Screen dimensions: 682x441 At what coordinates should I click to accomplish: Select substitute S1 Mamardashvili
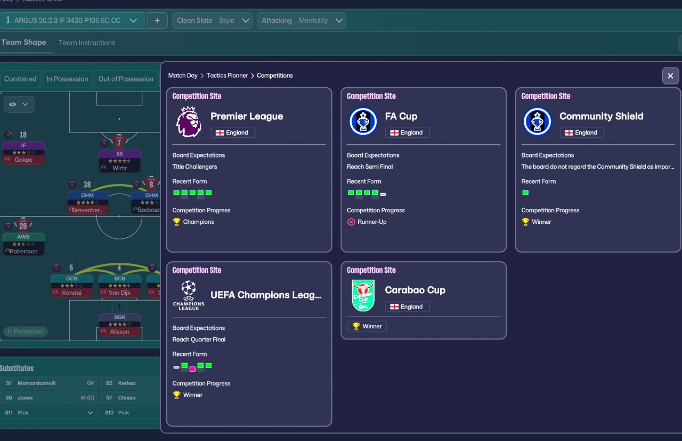[x=48, y=383]
